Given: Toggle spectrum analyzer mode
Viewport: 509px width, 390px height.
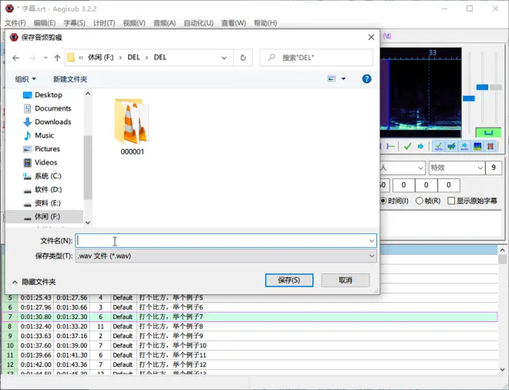Looking at the screenshot, I should (477, 147).
